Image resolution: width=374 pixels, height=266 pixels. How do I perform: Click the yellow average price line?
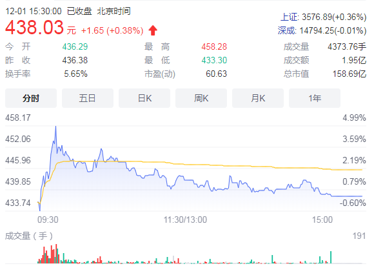click(215, 165)
